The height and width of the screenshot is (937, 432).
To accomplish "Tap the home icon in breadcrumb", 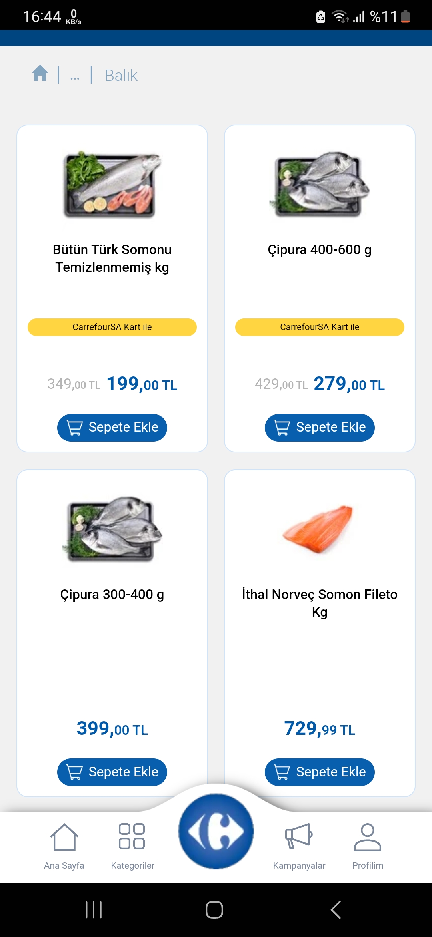I will (x=40, y=74).
